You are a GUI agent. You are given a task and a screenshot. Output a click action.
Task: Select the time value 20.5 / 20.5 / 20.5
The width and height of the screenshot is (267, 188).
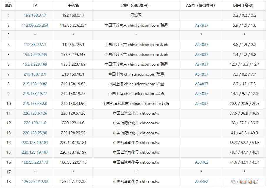(x=245, y=104)
